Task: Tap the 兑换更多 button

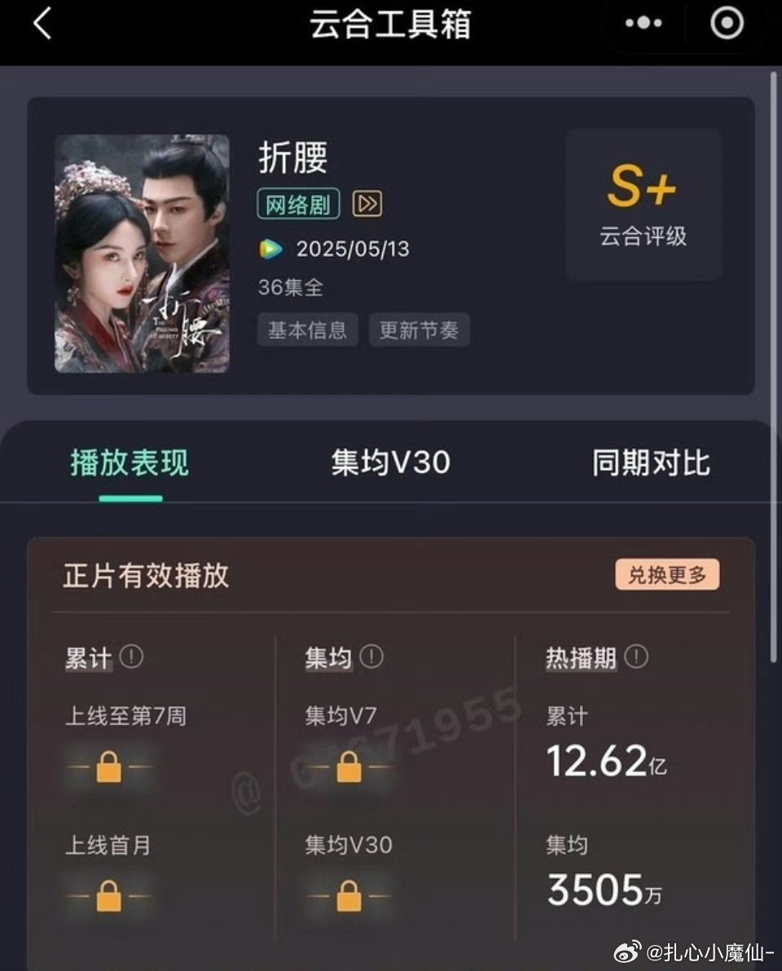Action: pyautogui.click(x=667, y=574)
